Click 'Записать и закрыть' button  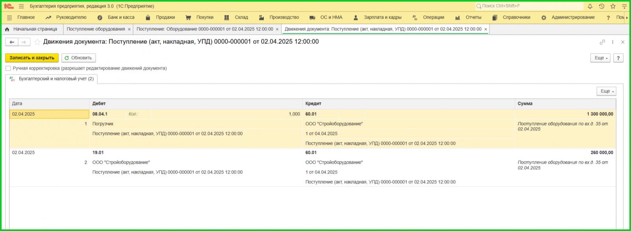pyautogui.click(x=32, y=58)
